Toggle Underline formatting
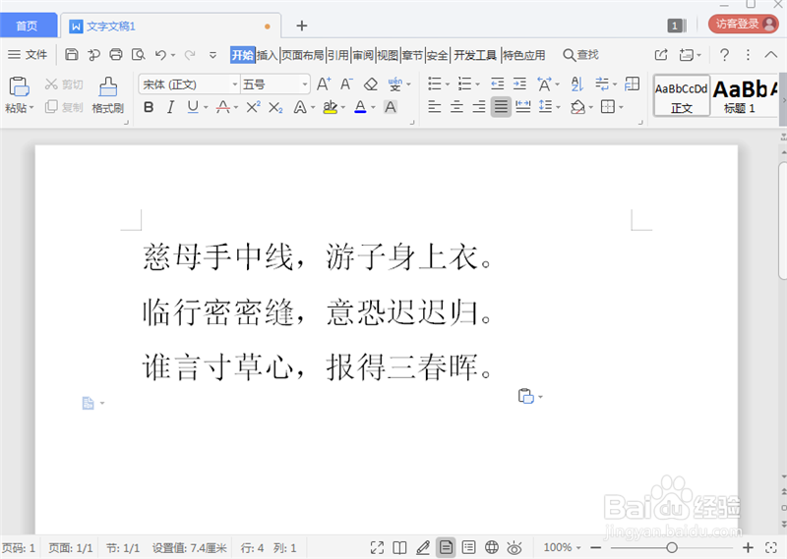 point(192,107)
